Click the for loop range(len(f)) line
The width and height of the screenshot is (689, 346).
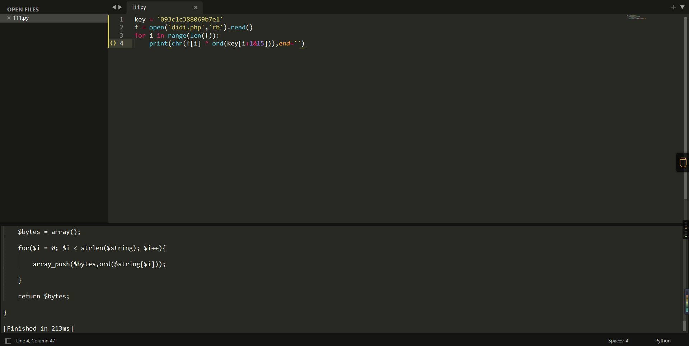coord(177,35)
